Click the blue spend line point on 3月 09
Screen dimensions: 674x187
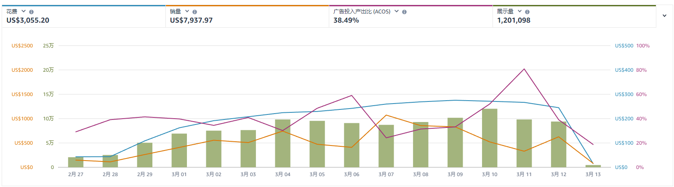[x=455, y=100]
